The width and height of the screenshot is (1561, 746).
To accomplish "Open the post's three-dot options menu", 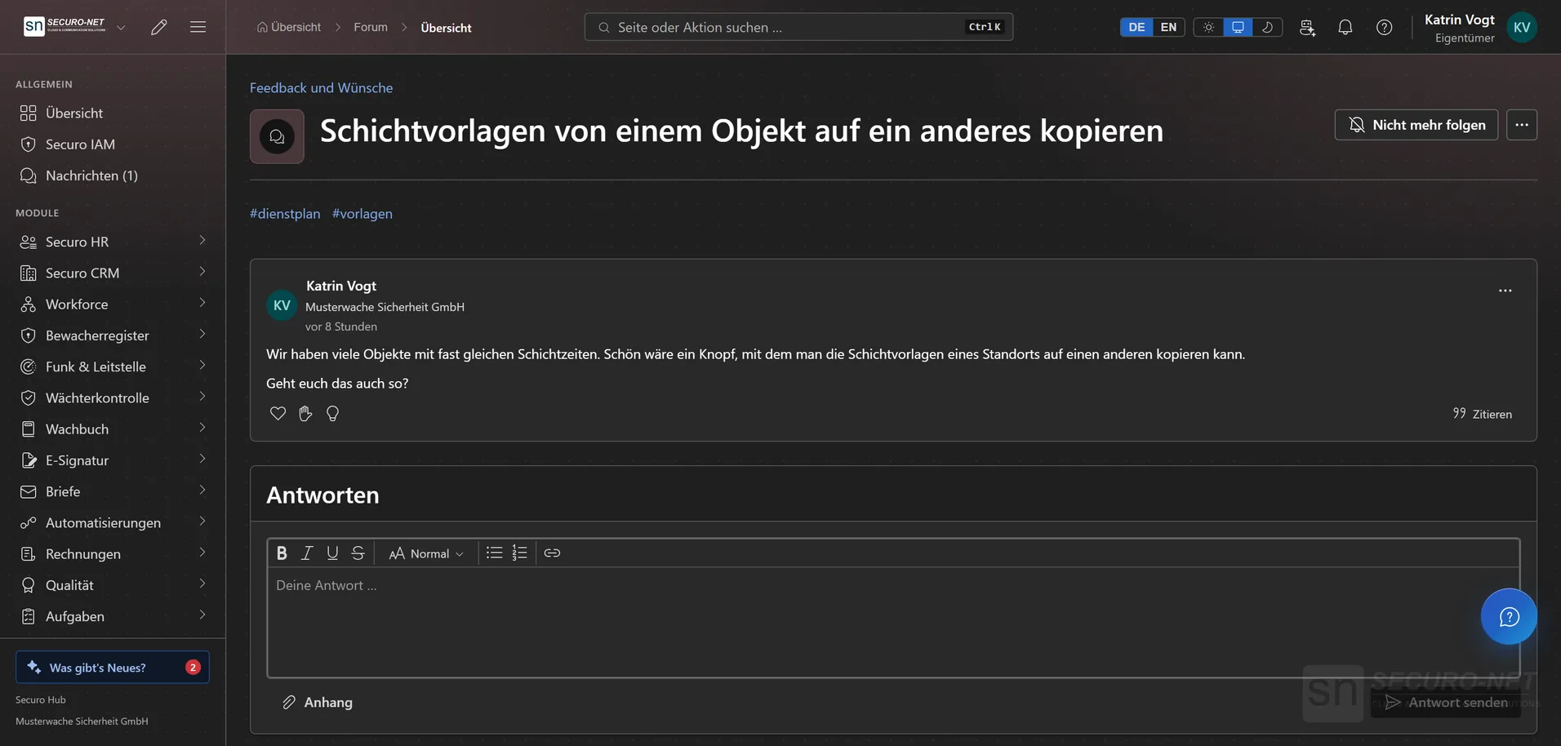I will (x=1505, y=291).
